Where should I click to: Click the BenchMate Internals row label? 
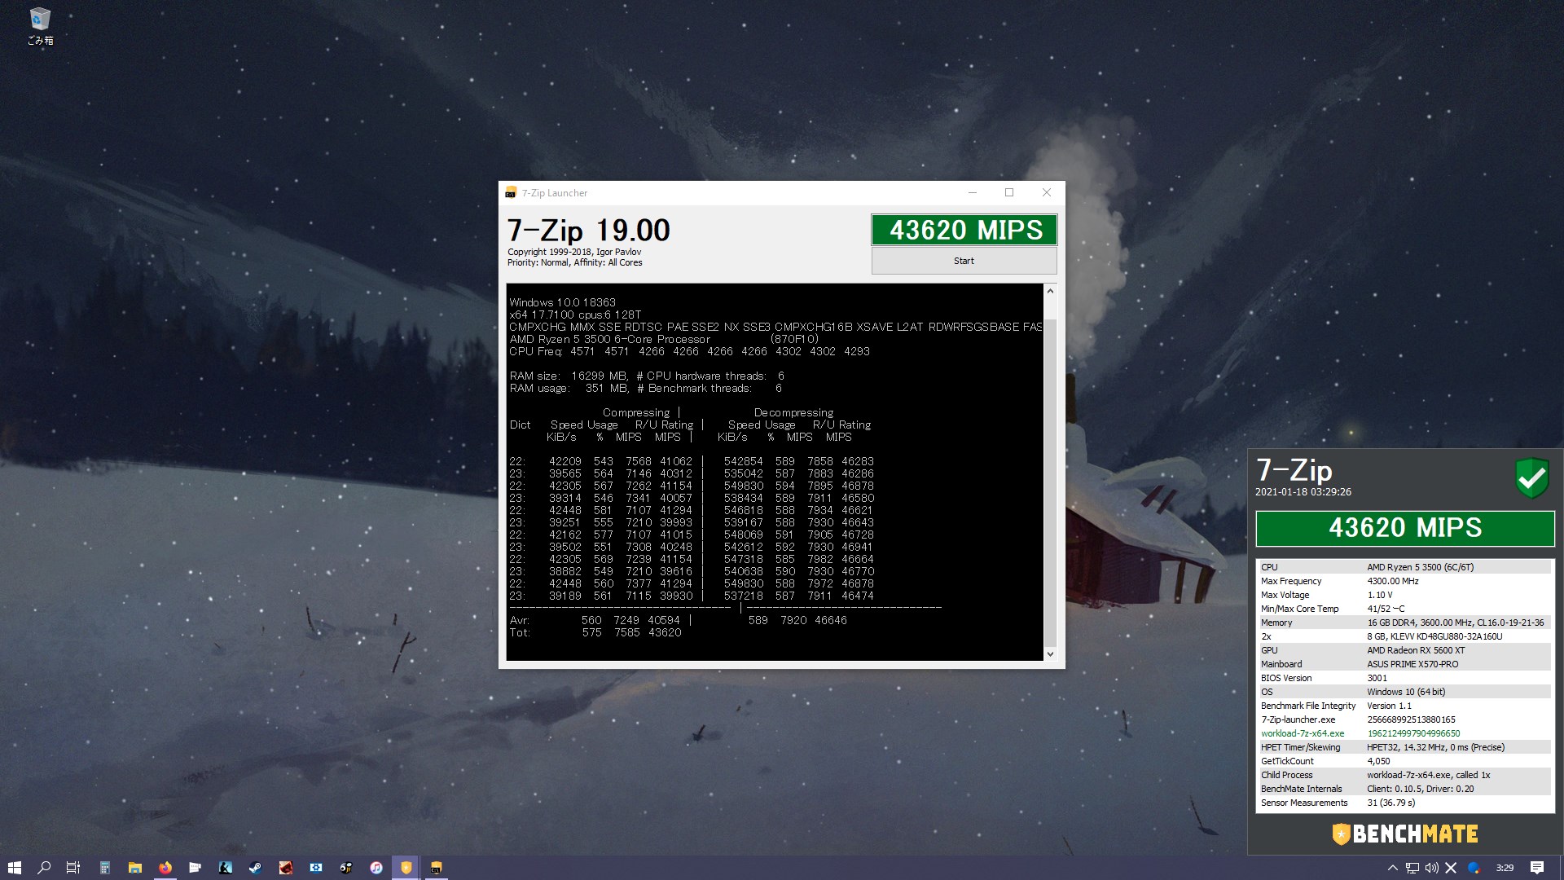(1301, 789)
